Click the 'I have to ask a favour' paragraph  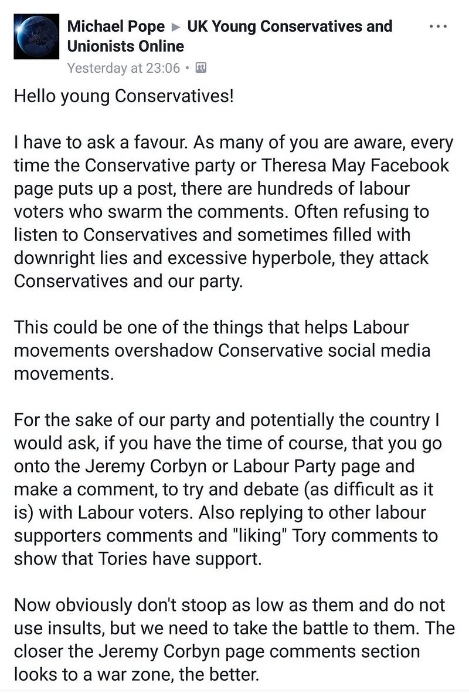pyautogui.click(x=234, y=212)
